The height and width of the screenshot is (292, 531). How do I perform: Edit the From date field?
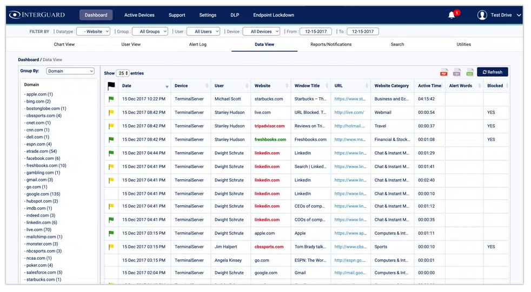pos(316,31)
